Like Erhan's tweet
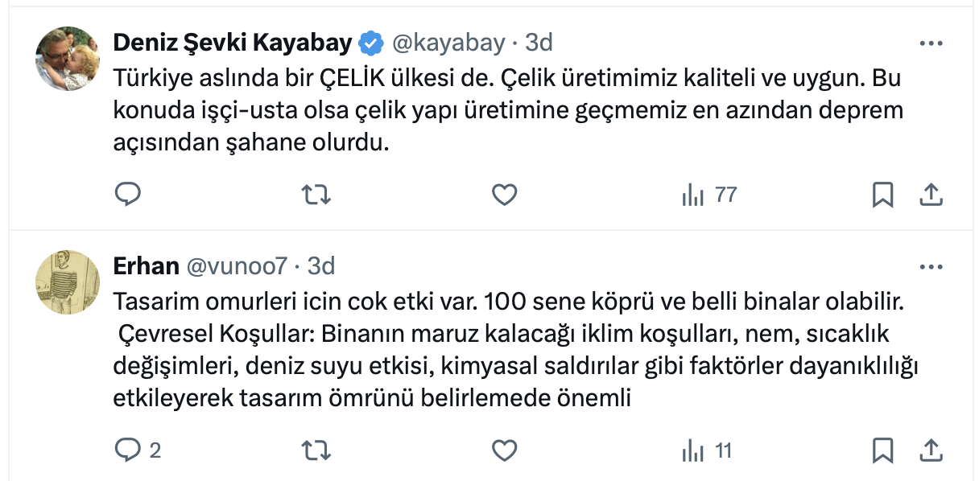Viewport: 979px width, 481px height. click(x=504, y=450)
